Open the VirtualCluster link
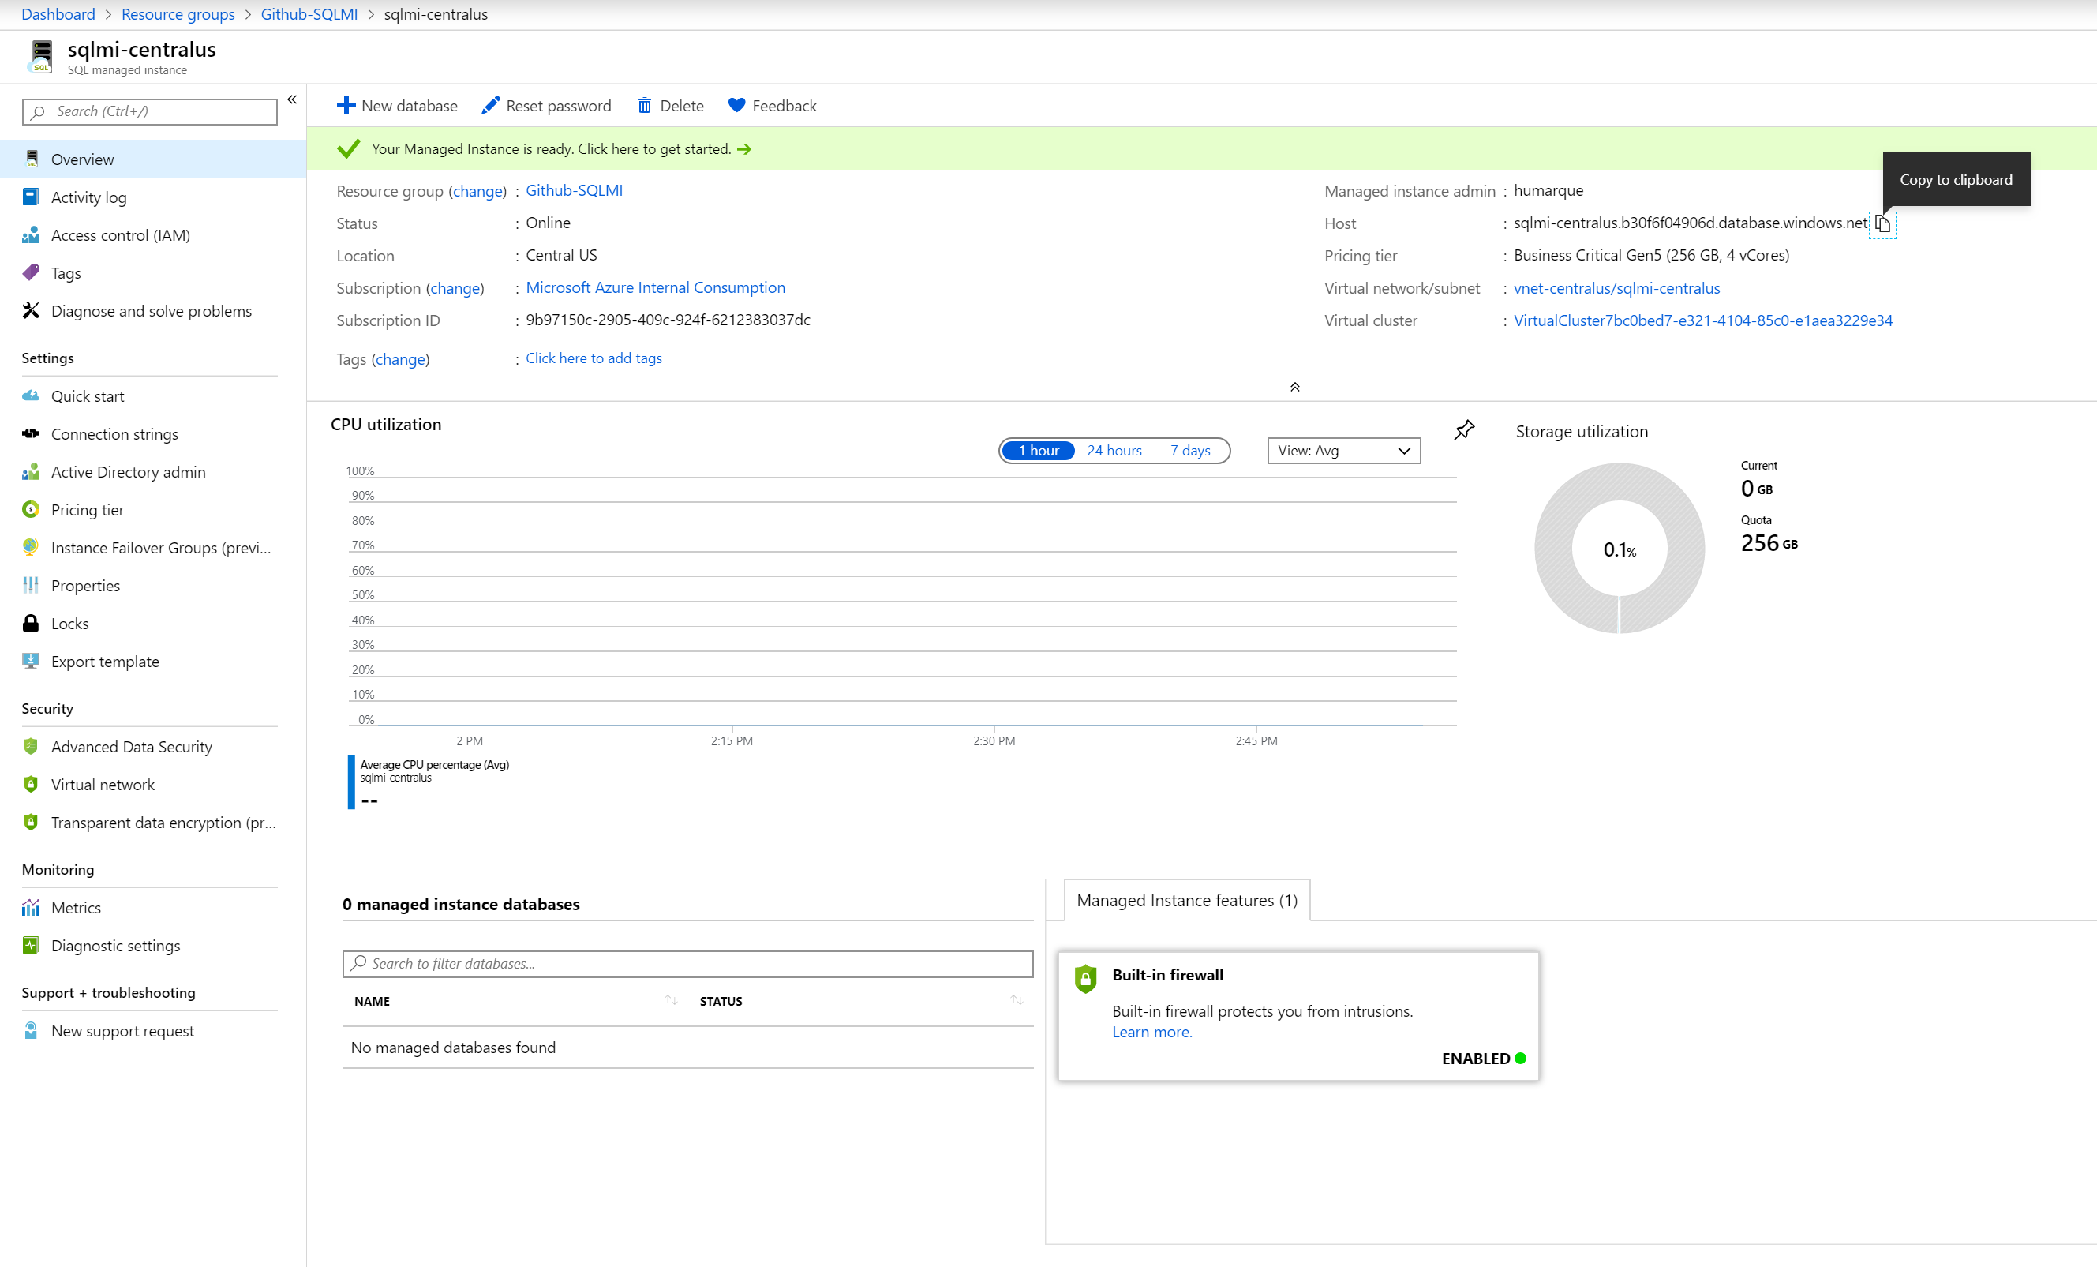This screenshot has height=1267, width=2097. click(x=1702, y=320)
